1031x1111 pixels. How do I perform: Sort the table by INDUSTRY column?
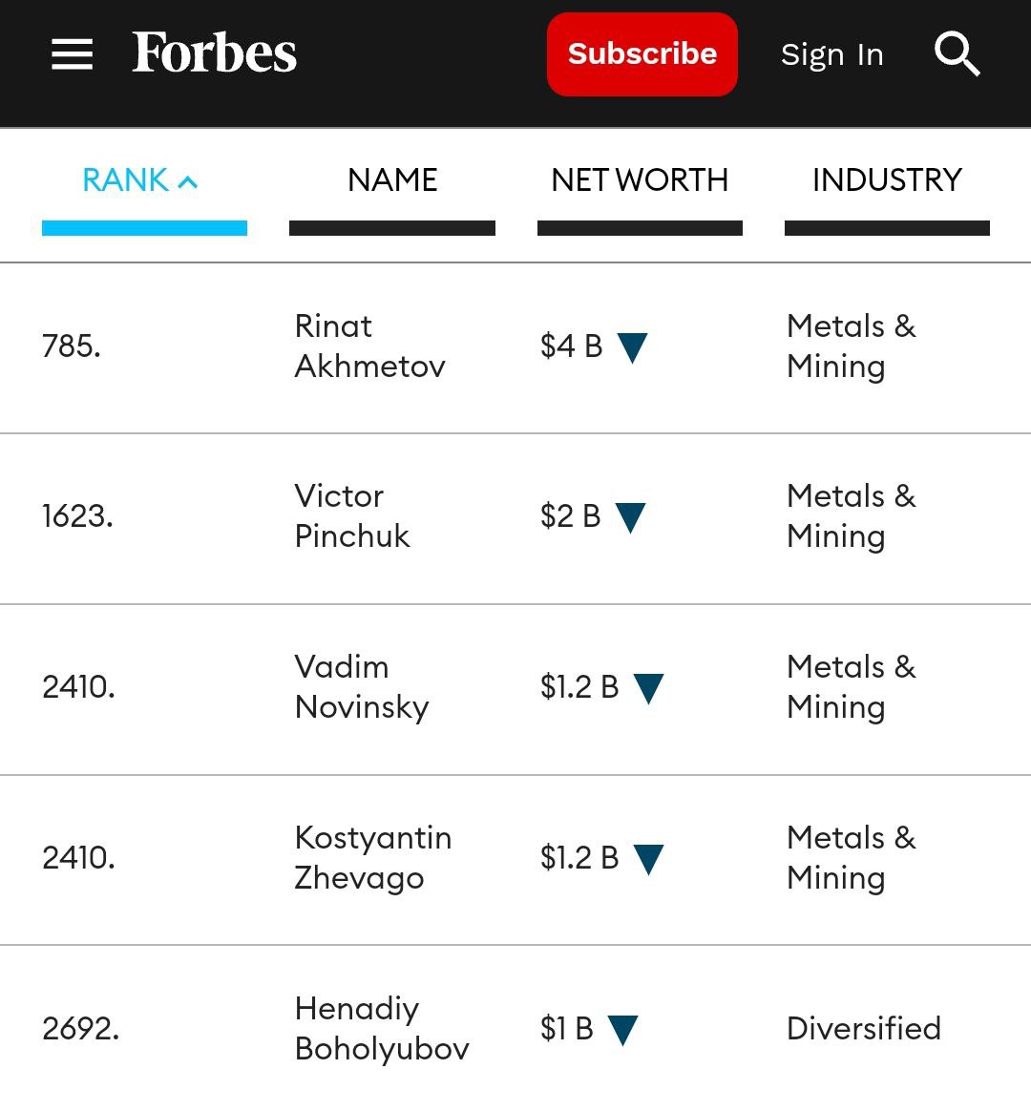pyautogui.click(x=887, y=180)
